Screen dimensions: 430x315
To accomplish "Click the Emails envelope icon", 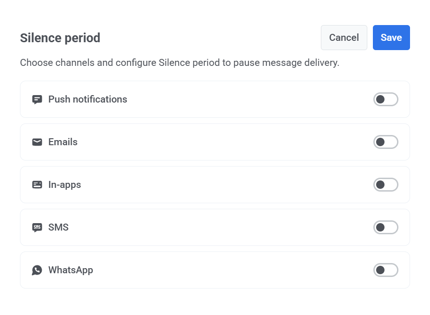I will point(37,142).
